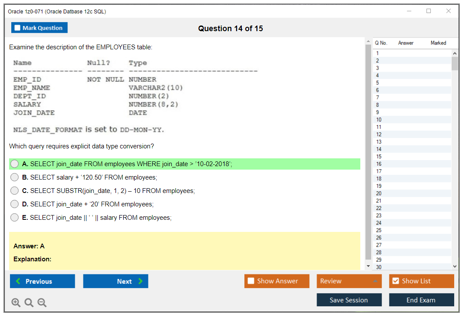
Task: Select question 7 row in list
Action: (x=378, y=97)
